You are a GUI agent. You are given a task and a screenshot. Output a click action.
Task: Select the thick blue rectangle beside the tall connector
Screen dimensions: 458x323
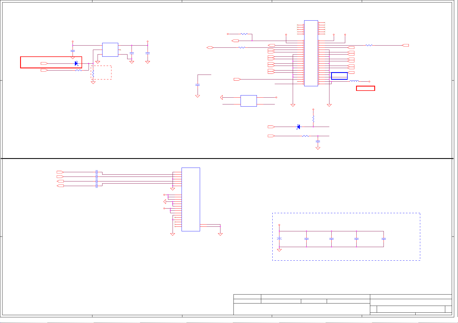coord(339,76)
